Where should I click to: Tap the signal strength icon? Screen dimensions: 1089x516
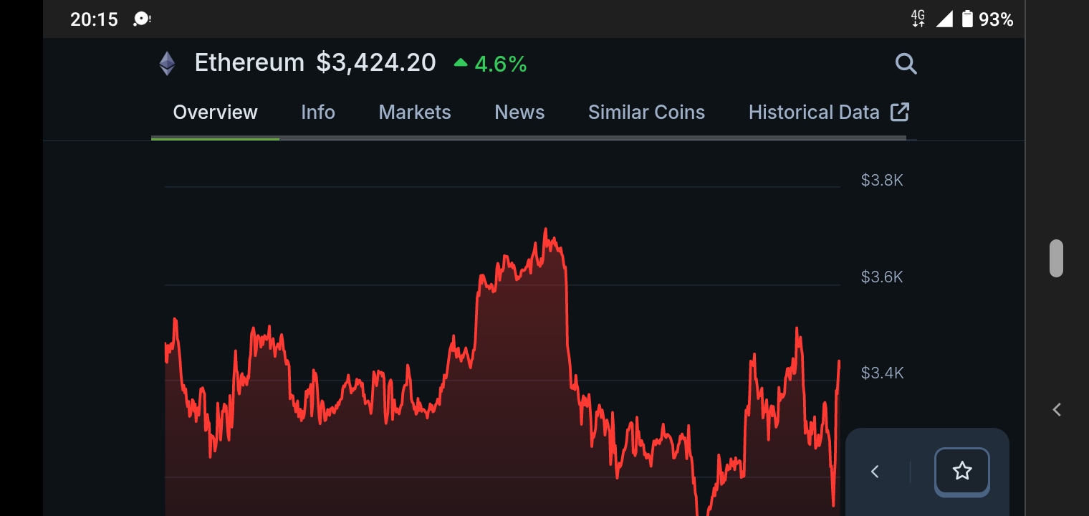click(x=944, y=19)
